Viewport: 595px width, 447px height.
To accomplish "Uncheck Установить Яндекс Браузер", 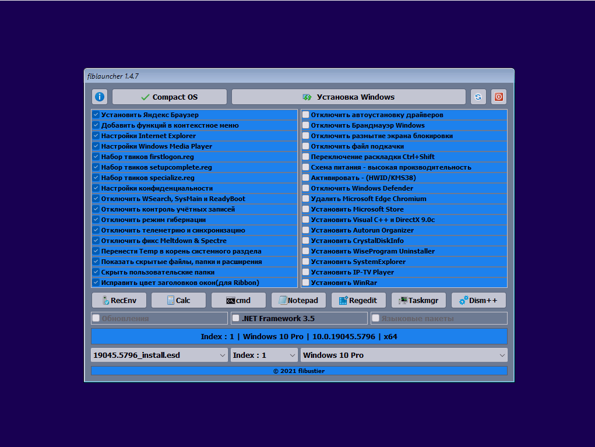I will click(96, 115).
